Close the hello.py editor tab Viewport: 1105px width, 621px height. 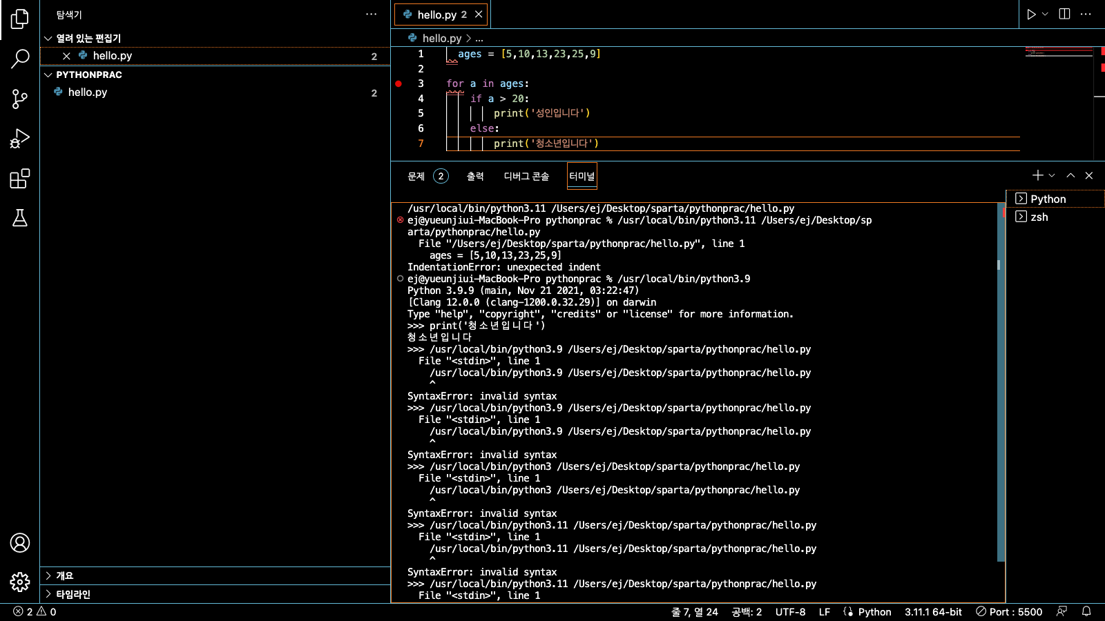(479, 14)
